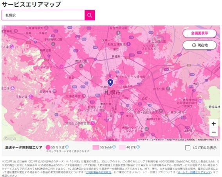The width and height of the screenshot is (222, 177).
Task: Click the 現在地 current location button
Action: (200, 45)
